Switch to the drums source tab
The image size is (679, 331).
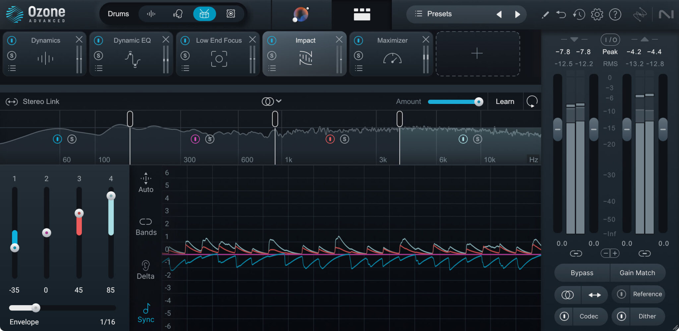204,14
